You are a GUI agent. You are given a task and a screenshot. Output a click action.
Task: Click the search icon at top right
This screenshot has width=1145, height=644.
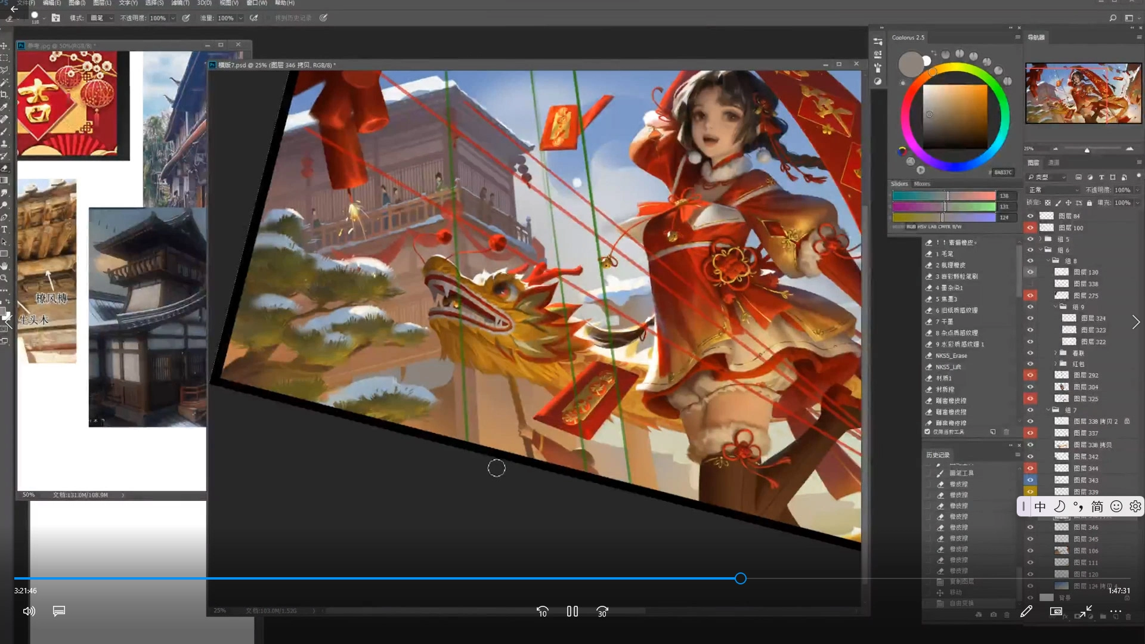pos(1113,18)
